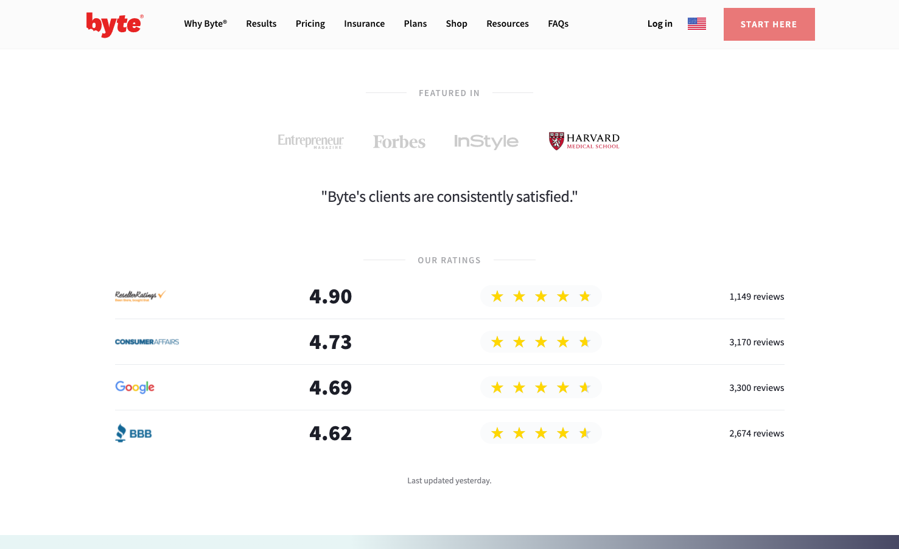The height and width of the screenshot is (549, 899).
Task: Open the US flag language selector
Action: (x=696, y=23)
